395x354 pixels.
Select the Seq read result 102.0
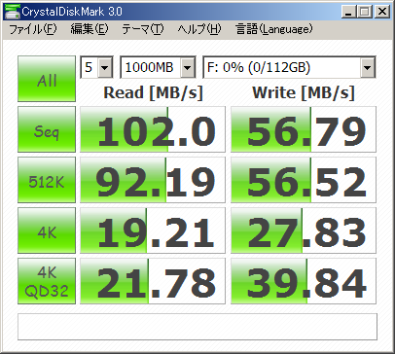point(153,129)
